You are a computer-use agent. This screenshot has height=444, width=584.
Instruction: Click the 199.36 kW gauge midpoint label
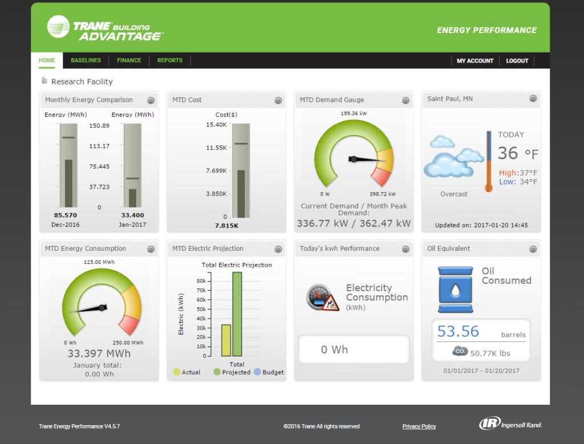click(354, 113)
